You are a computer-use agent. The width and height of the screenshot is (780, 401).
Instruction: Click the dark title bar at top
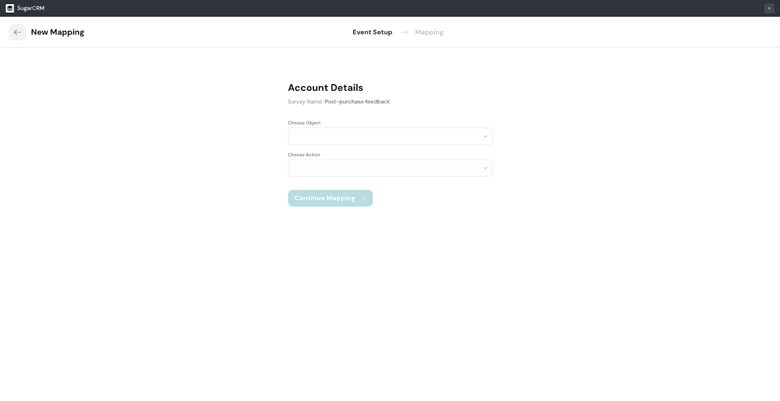pyautogui.click(x=390, y=8)
